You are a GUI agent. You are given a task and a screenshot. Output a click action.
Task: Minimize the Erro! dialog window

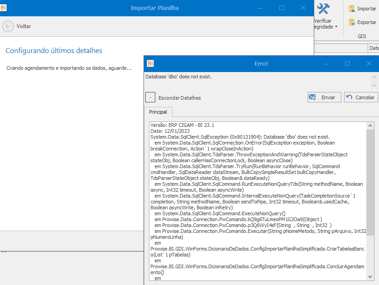coord(326,63)
